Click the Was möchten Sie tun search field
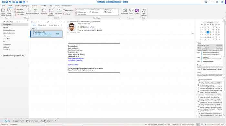 [x=64, y=6]
